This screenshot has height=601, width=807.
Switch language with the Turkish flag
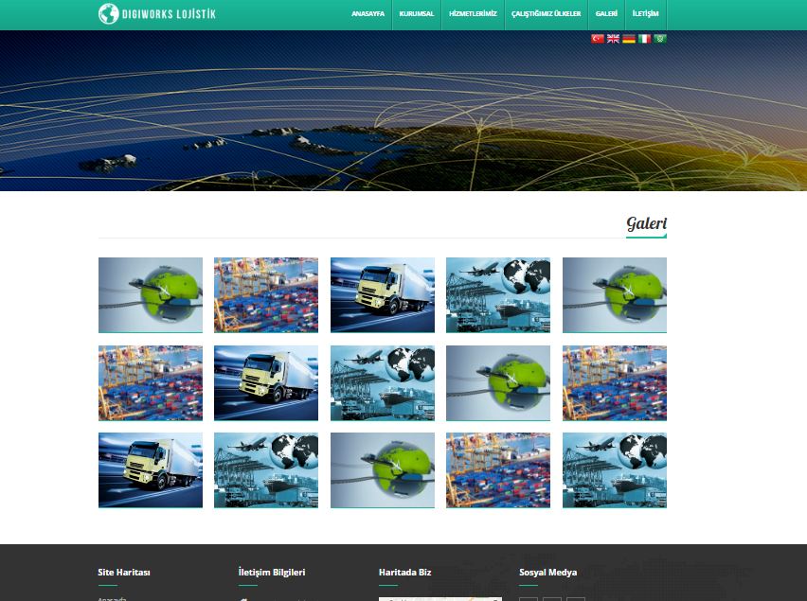597,39
